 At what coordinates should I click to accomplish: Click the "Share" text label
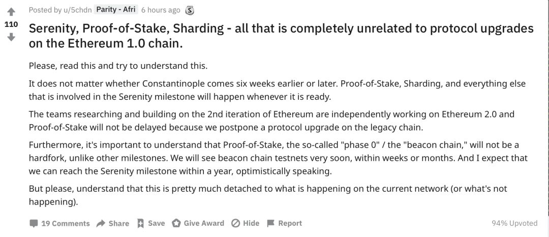[x=119, y=223]
